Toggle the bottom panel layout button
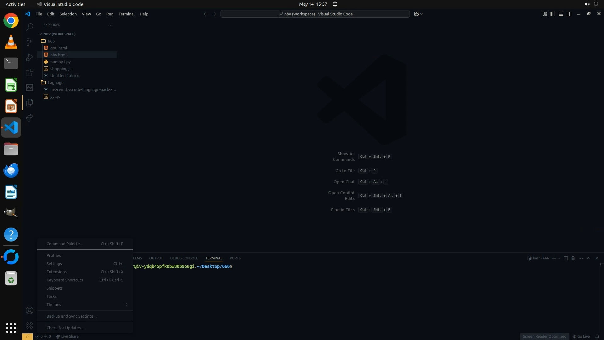 pos(561,14)
